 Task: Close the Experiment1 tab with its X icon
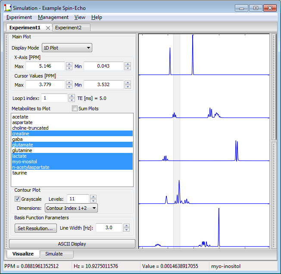(48, 28)
